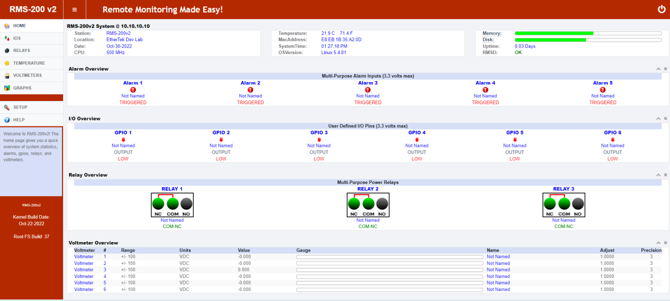Click the Alarm 1 triggered indicator icon
The height and width of the screenshot is (301, 670).
(x=133, y=89)
